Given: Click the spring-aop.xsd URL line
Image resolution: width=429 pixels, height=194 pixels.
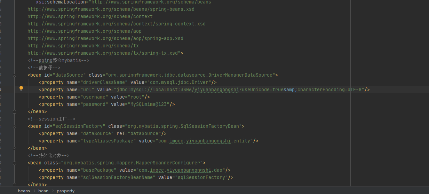Looking at the screenshot, I should tap(105, 38).
